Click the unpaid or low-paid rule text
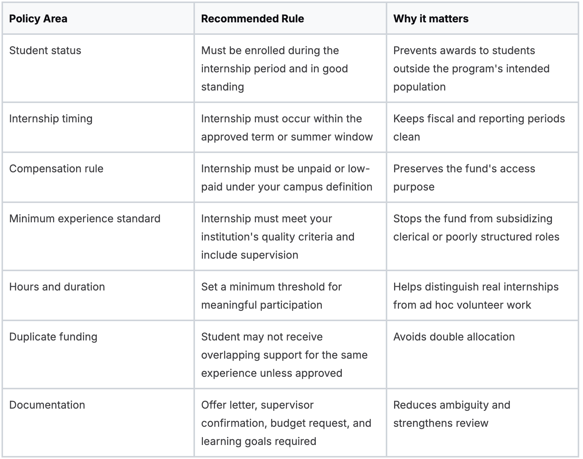The width and height of the screenshot is (583, 459). [x=287, y=178]
